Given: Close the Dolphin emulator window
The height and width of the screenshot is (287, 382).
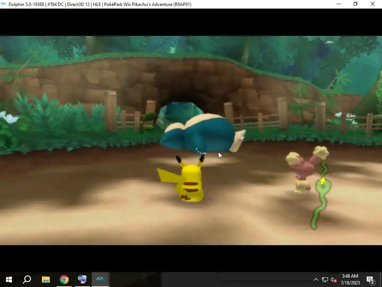Looking at the screenshot, I should 373,4.
